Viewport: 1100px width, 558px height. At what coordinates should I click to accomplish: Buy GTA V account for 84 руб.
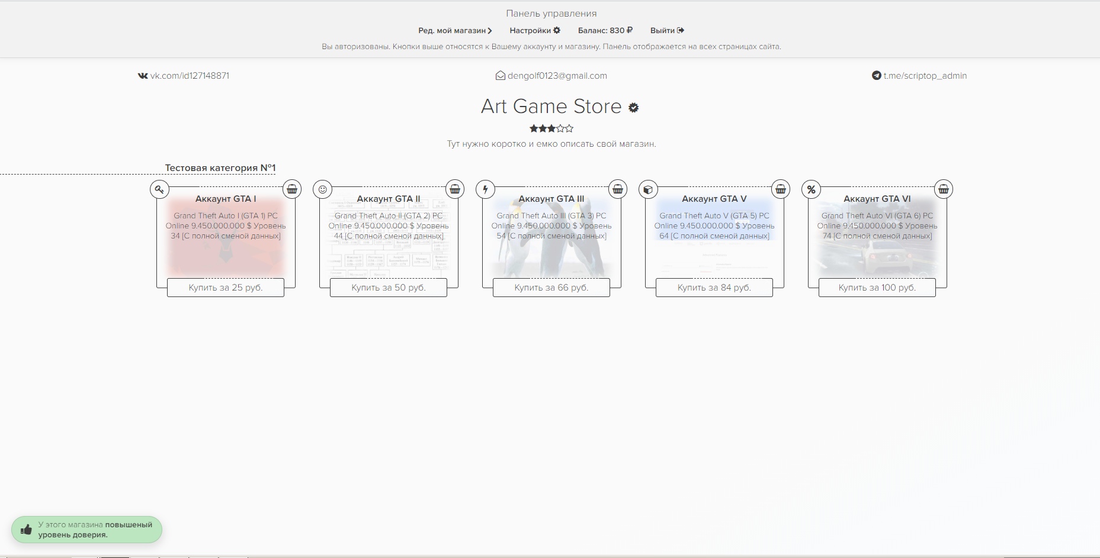coord(714,288)
